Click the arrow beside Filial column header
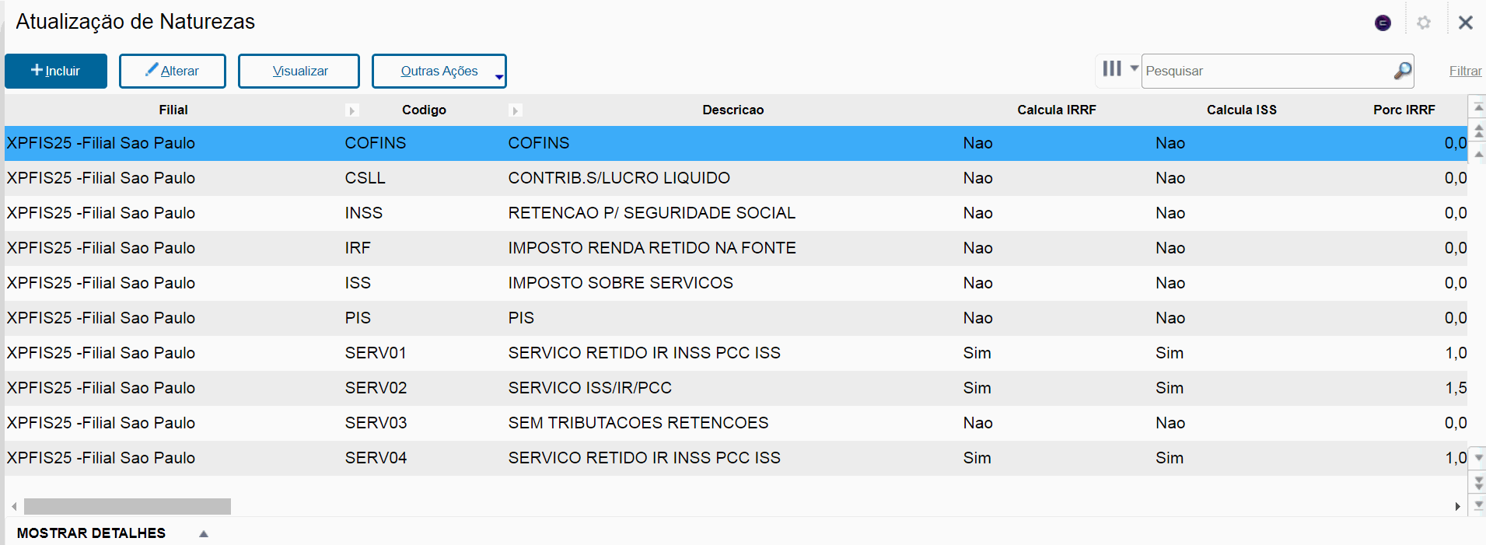The height and width of the screenshot is (545, 1486). [x=351, y=110]
